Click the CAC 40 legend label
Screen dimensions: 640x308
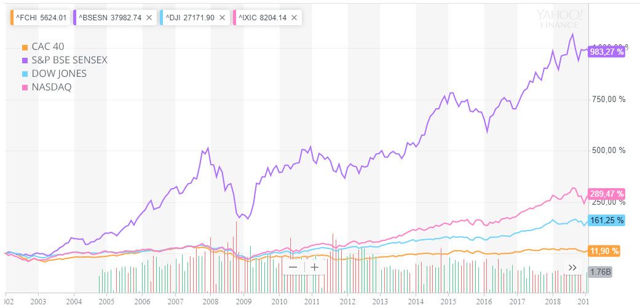click(48, 47)
